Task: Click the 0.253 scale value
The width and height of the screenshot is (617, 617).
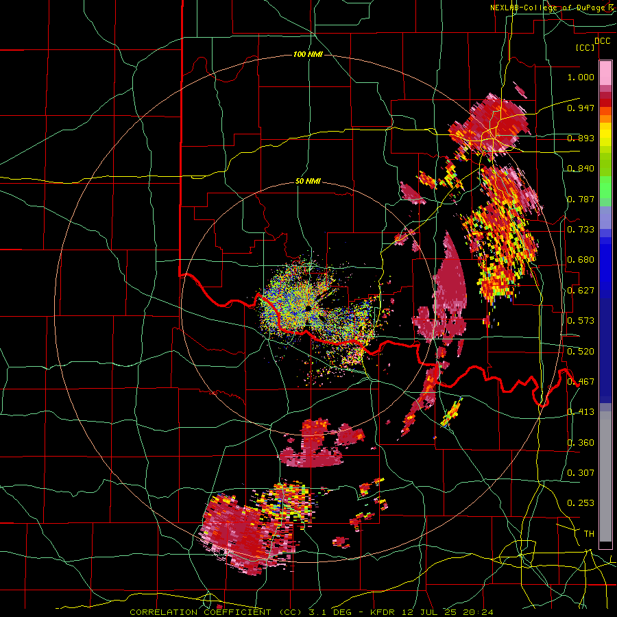Action: [581, 503]
